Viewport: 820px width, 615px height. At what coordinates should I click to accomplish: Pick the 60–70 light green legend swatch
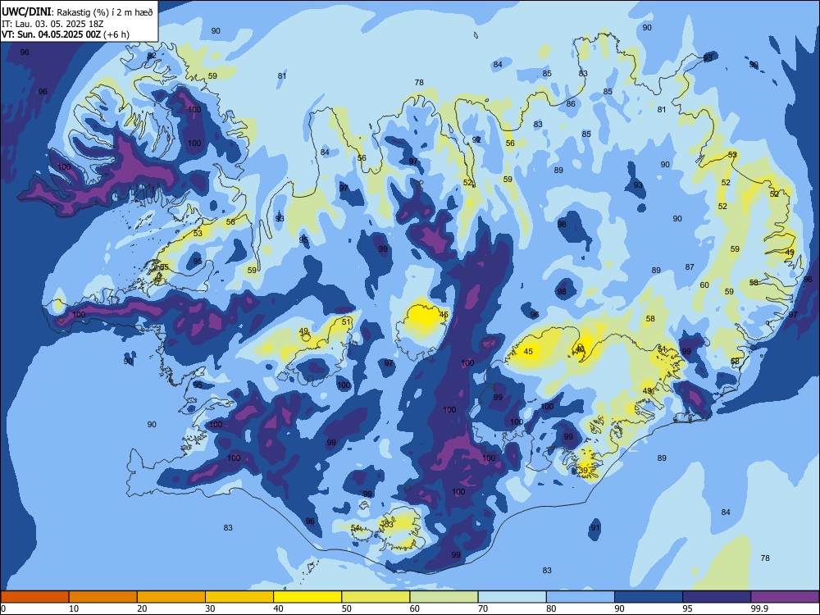pos(444,597)
